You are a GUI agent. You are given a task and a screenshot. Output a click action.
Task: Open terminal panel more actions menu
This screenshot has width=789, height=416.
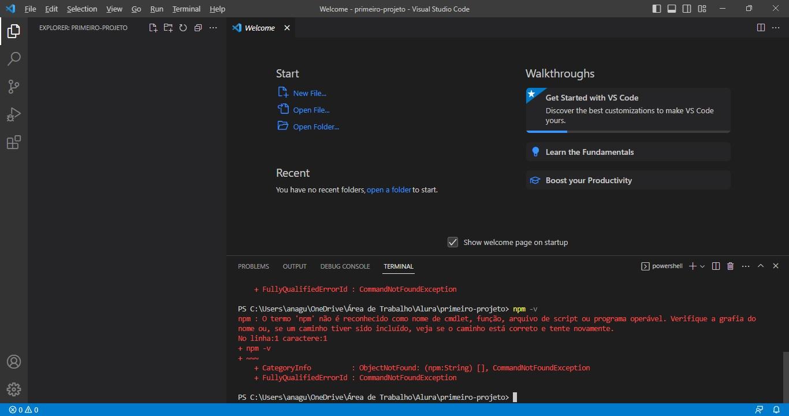(746, 266)
